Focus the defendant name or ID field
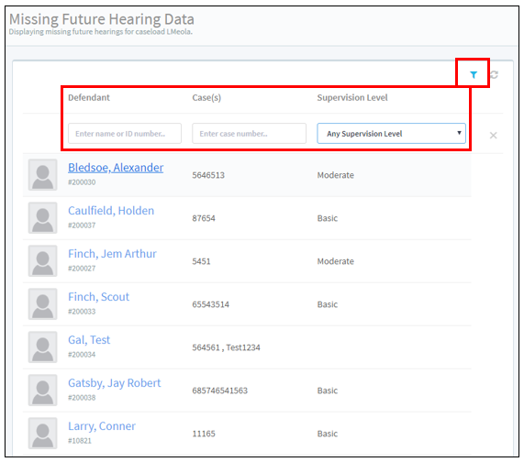The image size is (524, 462). [x=125, y=134]
